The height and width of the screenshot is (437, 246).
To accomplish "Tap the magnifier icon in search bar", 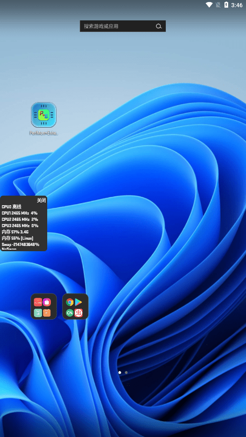I will (x=158, y=26).
